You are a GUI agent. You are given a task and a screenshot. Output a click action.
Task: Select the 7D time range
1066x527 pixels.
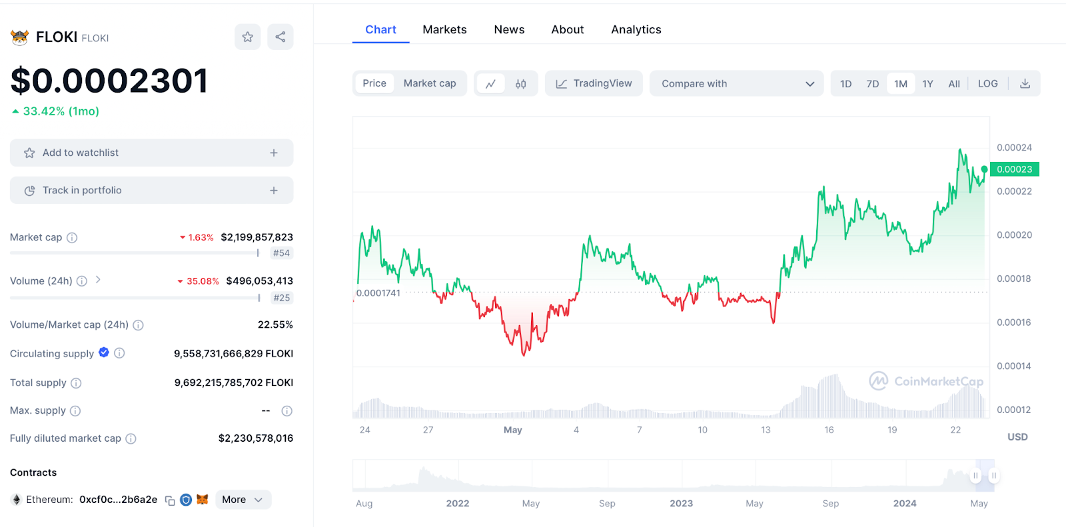(873, 84)
